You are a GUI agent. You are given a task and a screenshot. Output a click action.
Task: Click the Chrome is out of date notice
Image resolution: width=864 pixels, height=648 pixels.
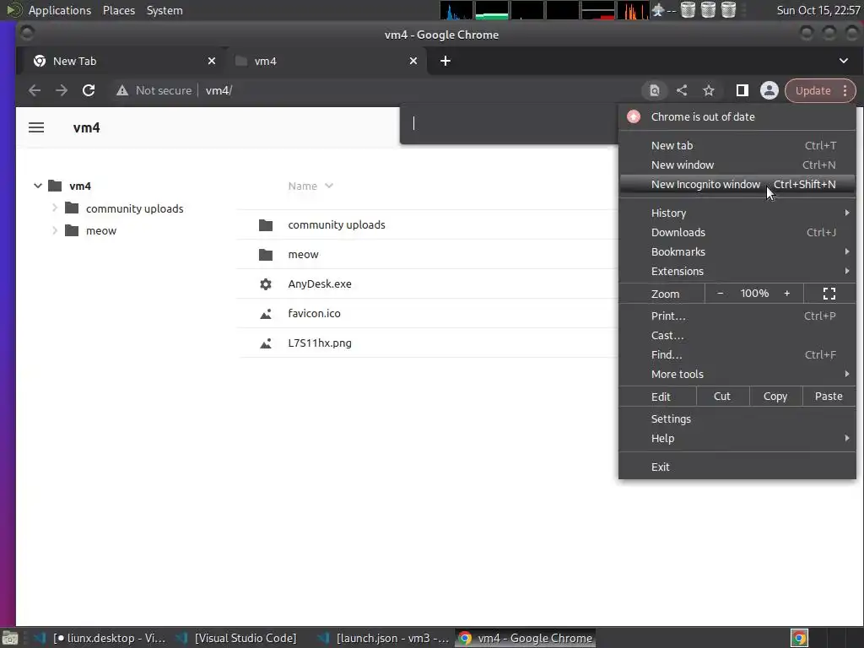[737, 116]
